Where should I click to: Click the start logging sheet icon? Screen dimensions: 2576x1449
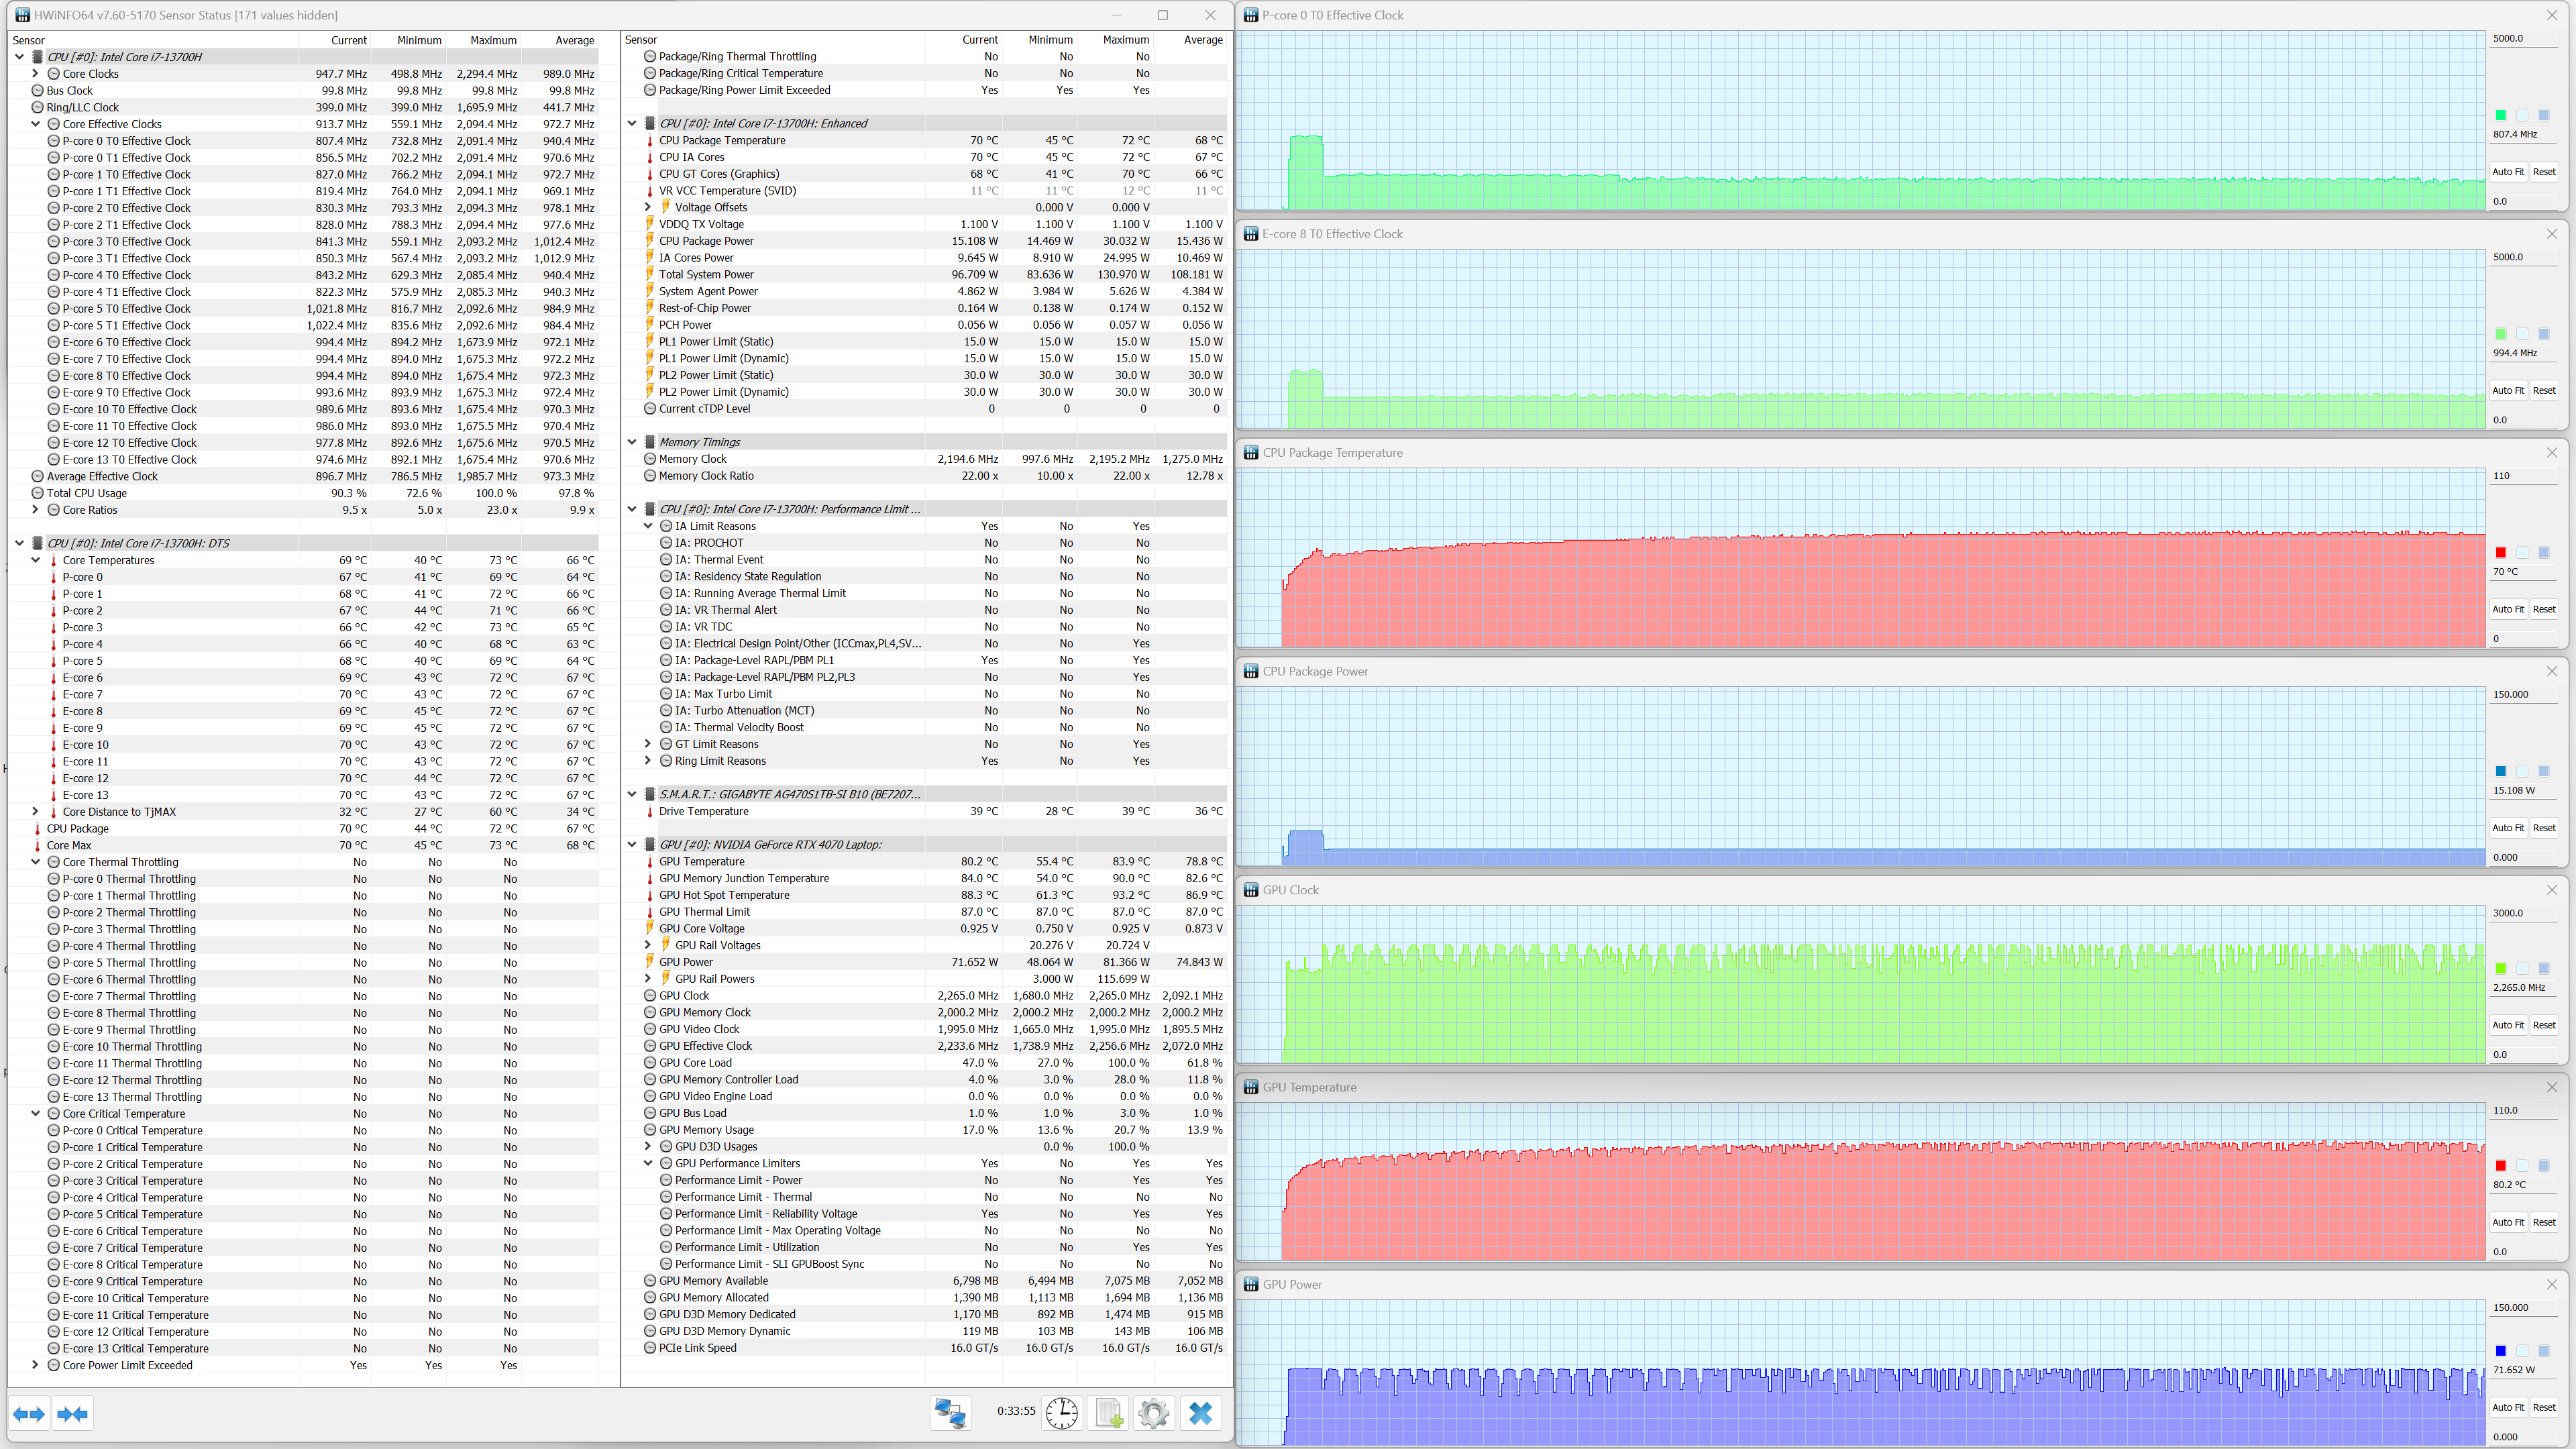[x=1108, y=1412]
